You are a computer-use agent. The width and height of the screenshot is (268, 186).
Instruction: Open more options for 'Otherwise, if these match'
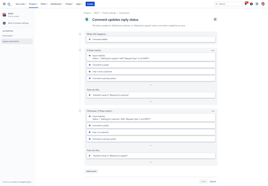(x=213, y=111)
